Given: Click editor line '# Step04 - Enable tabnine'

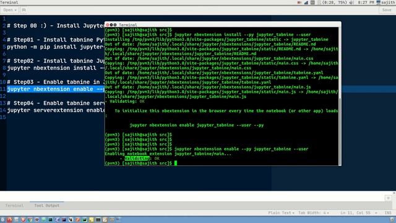Looking at the screenshot, I should click(x=56, y=103).
